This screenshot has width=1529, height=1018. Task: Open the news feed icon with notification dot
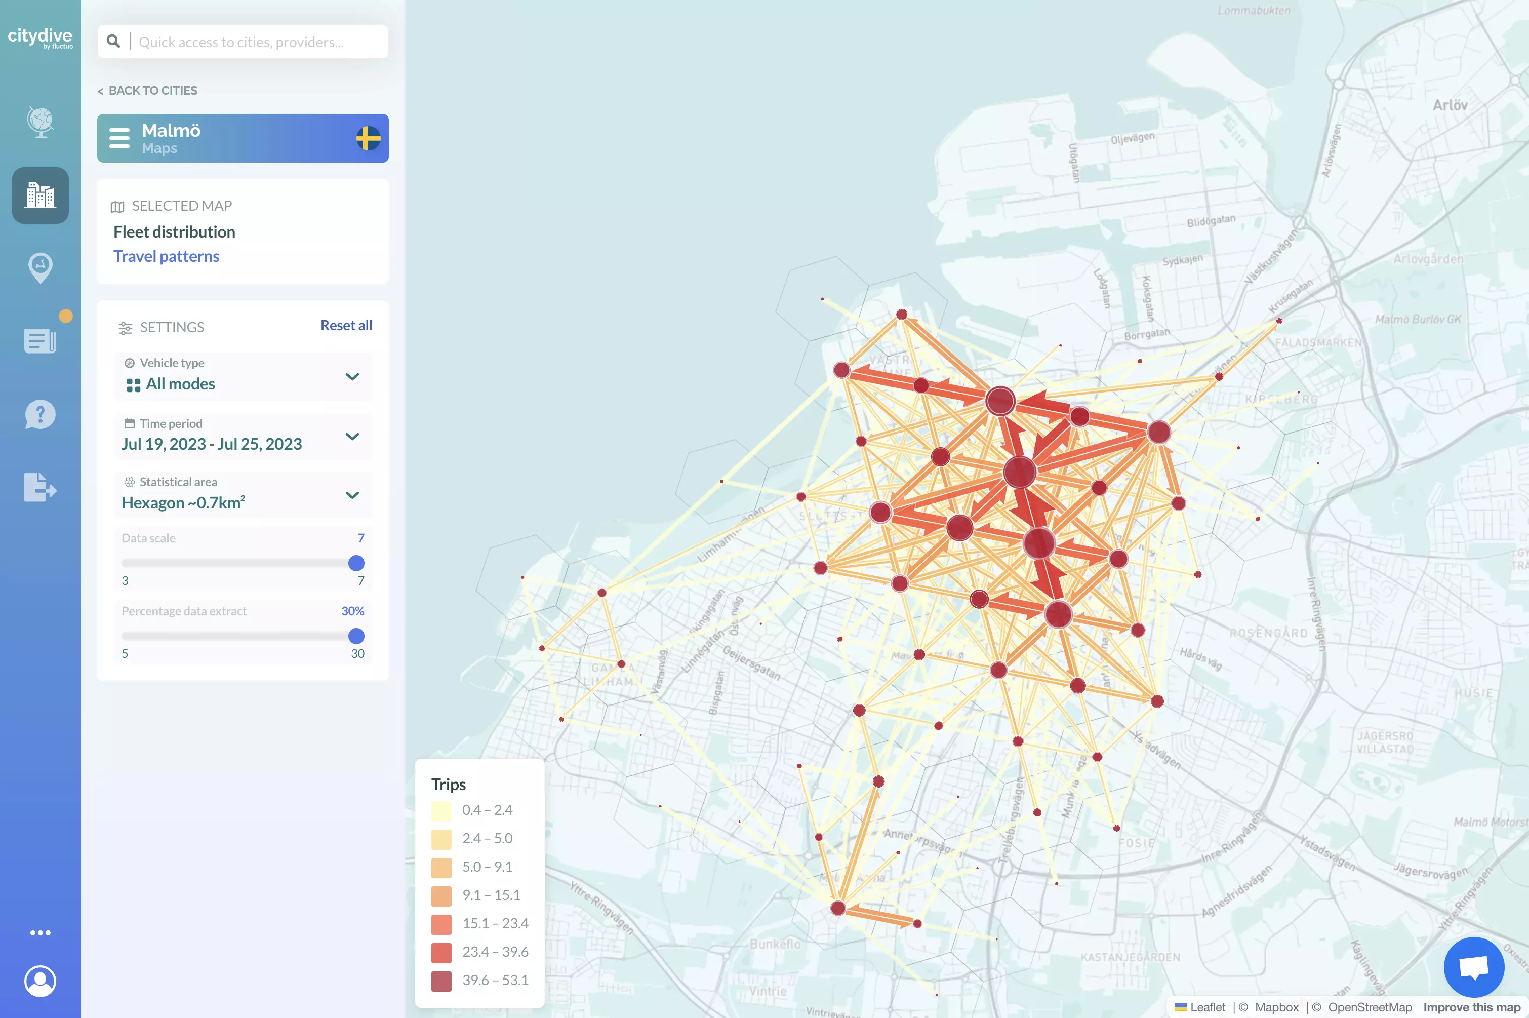pos(39,340)
